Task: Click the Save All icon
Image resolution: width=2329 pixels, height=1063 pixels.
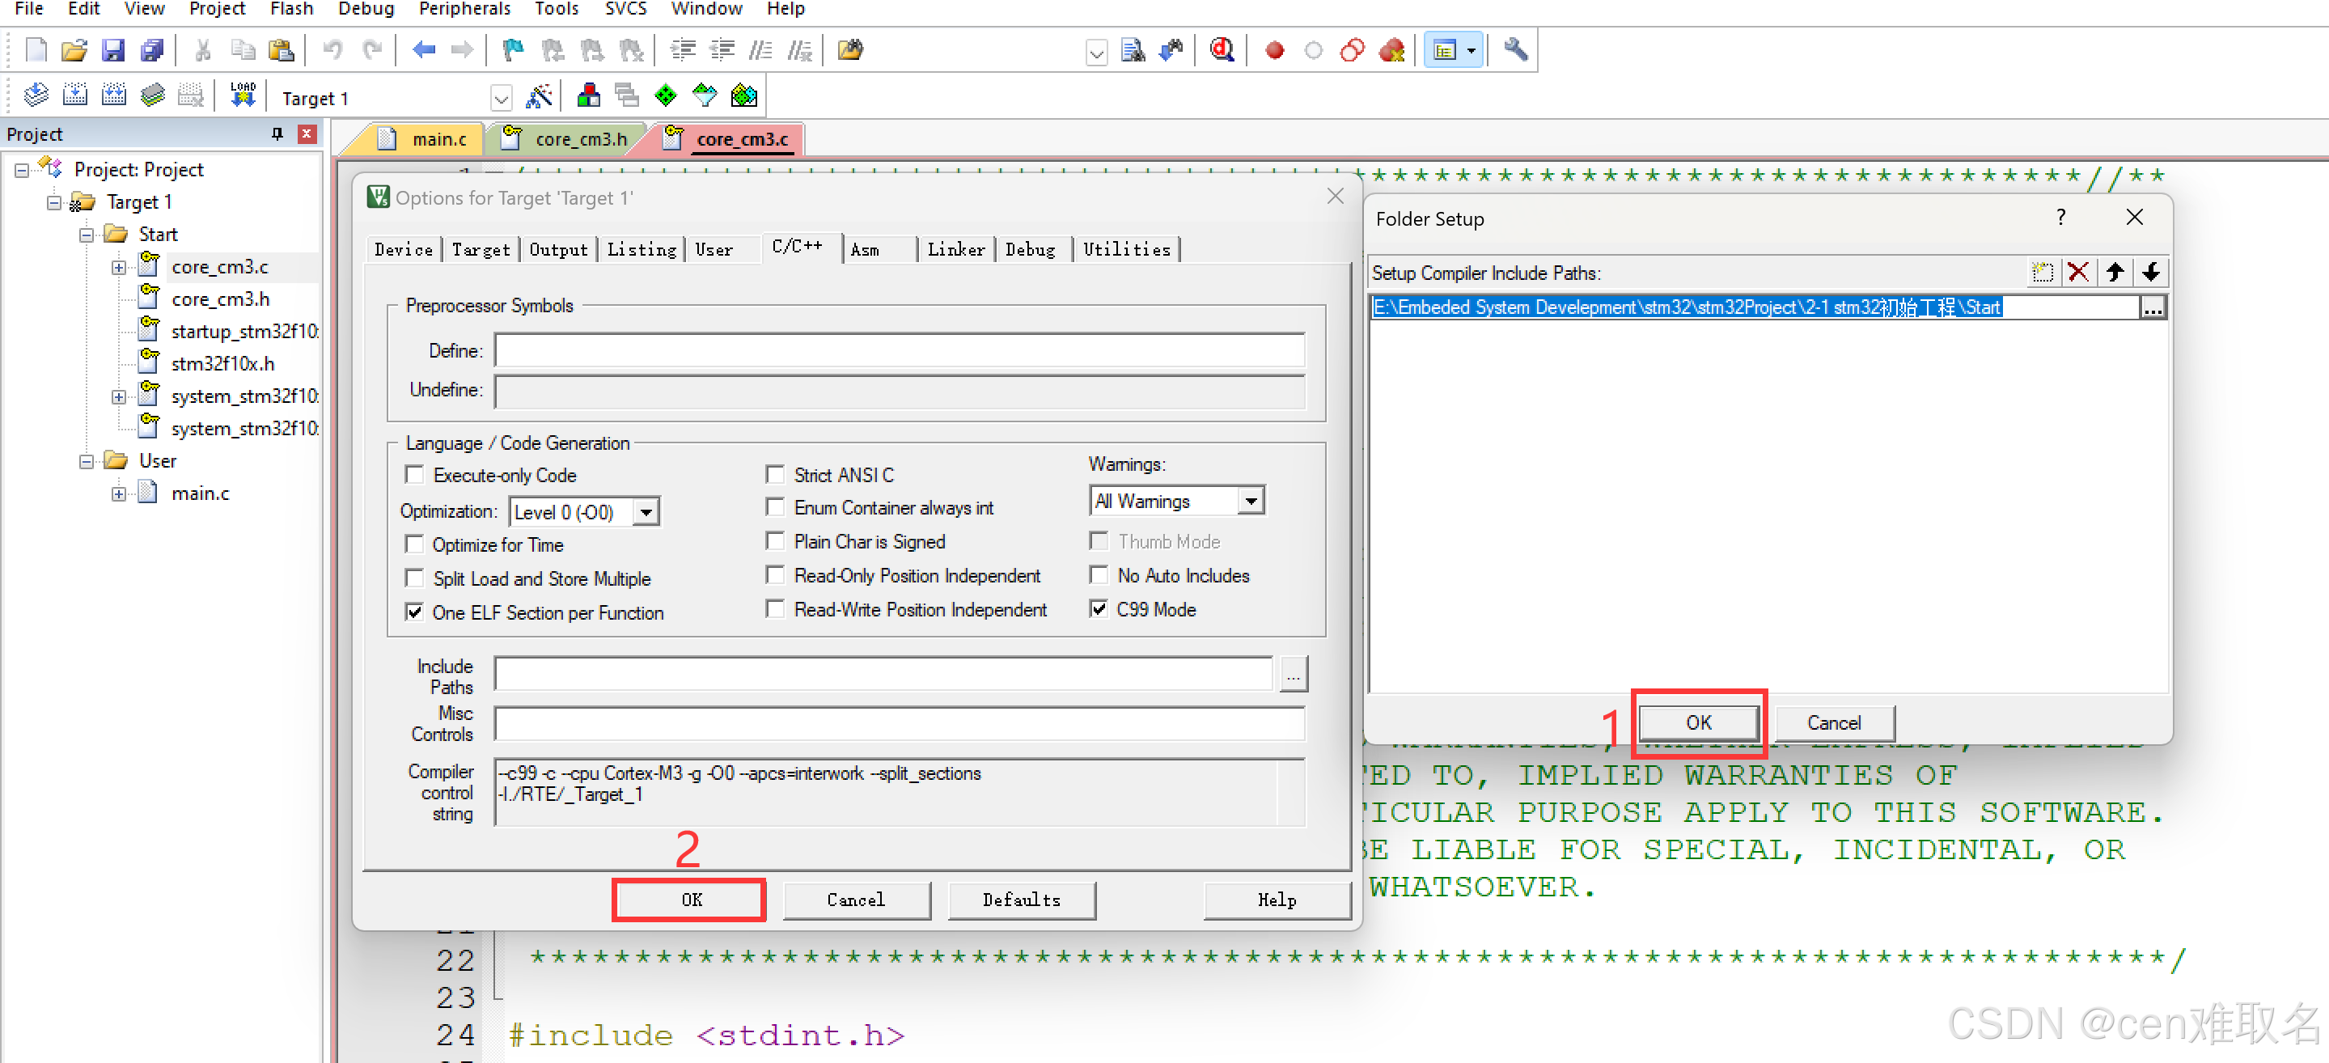Action: point(151,49)
